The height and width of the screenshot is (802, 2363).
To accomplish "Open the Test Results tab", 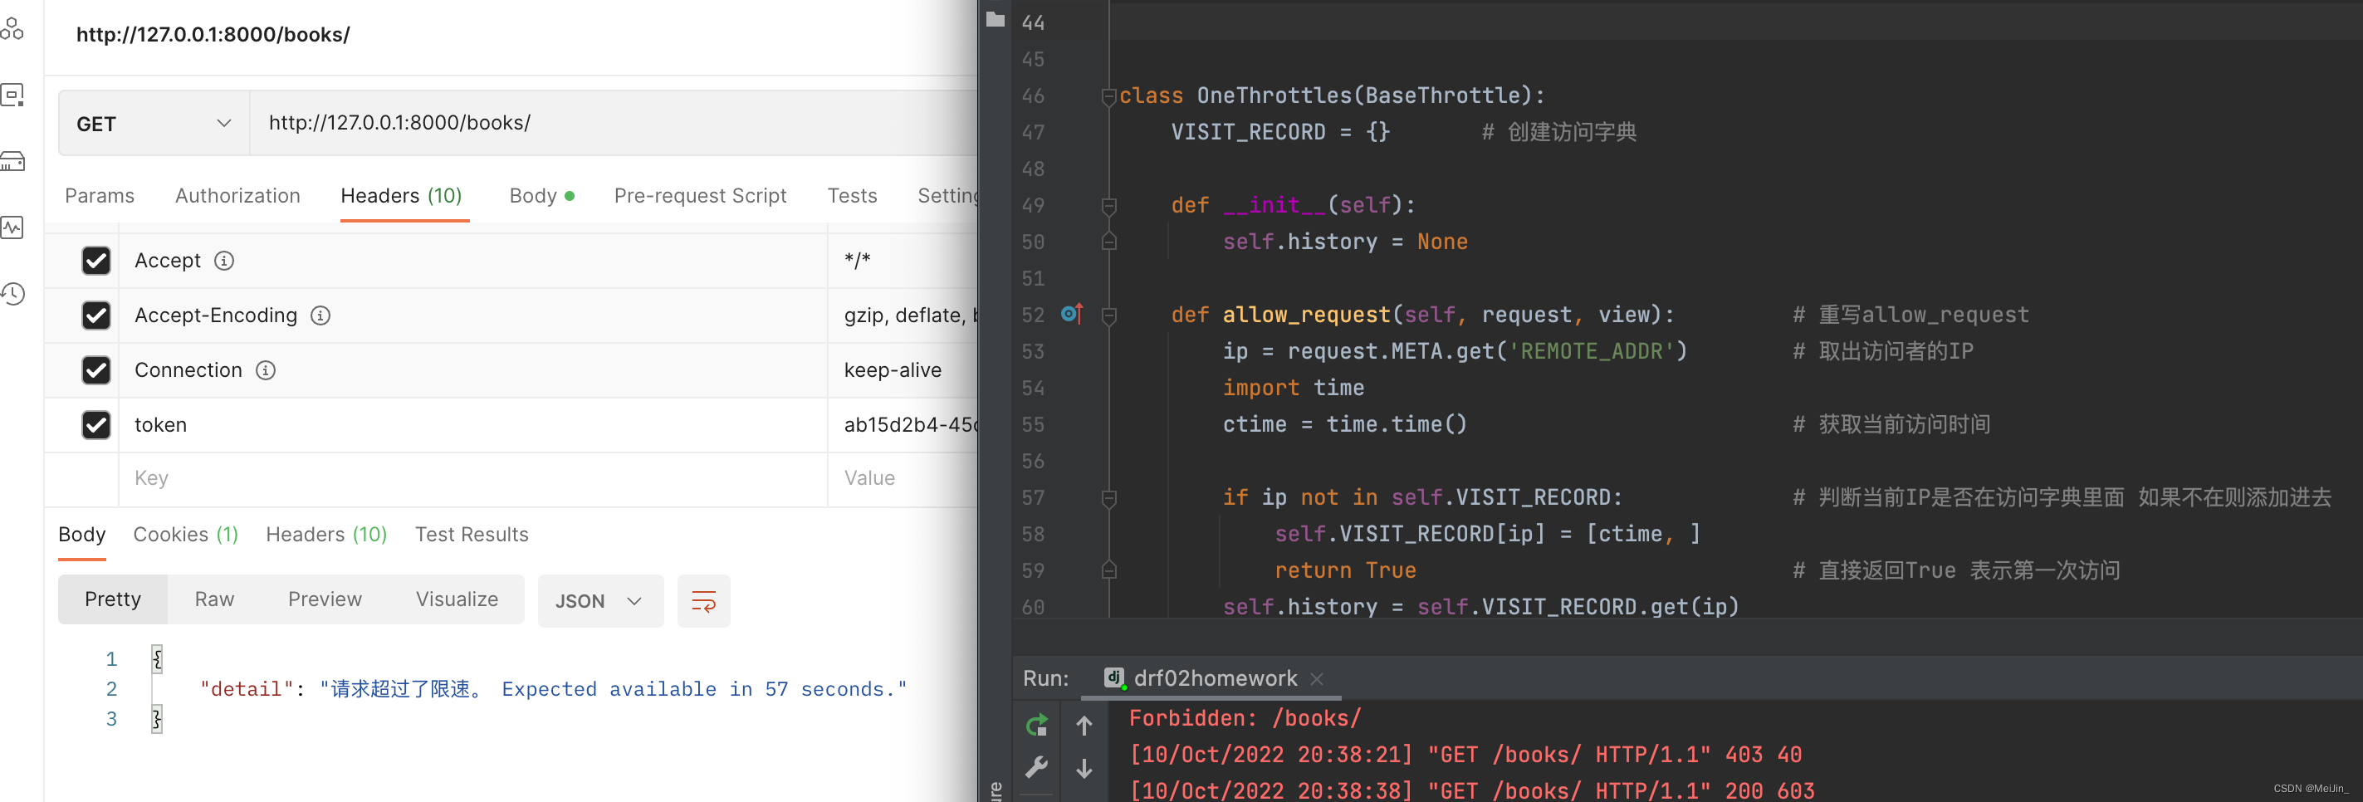I will (472, 534).
